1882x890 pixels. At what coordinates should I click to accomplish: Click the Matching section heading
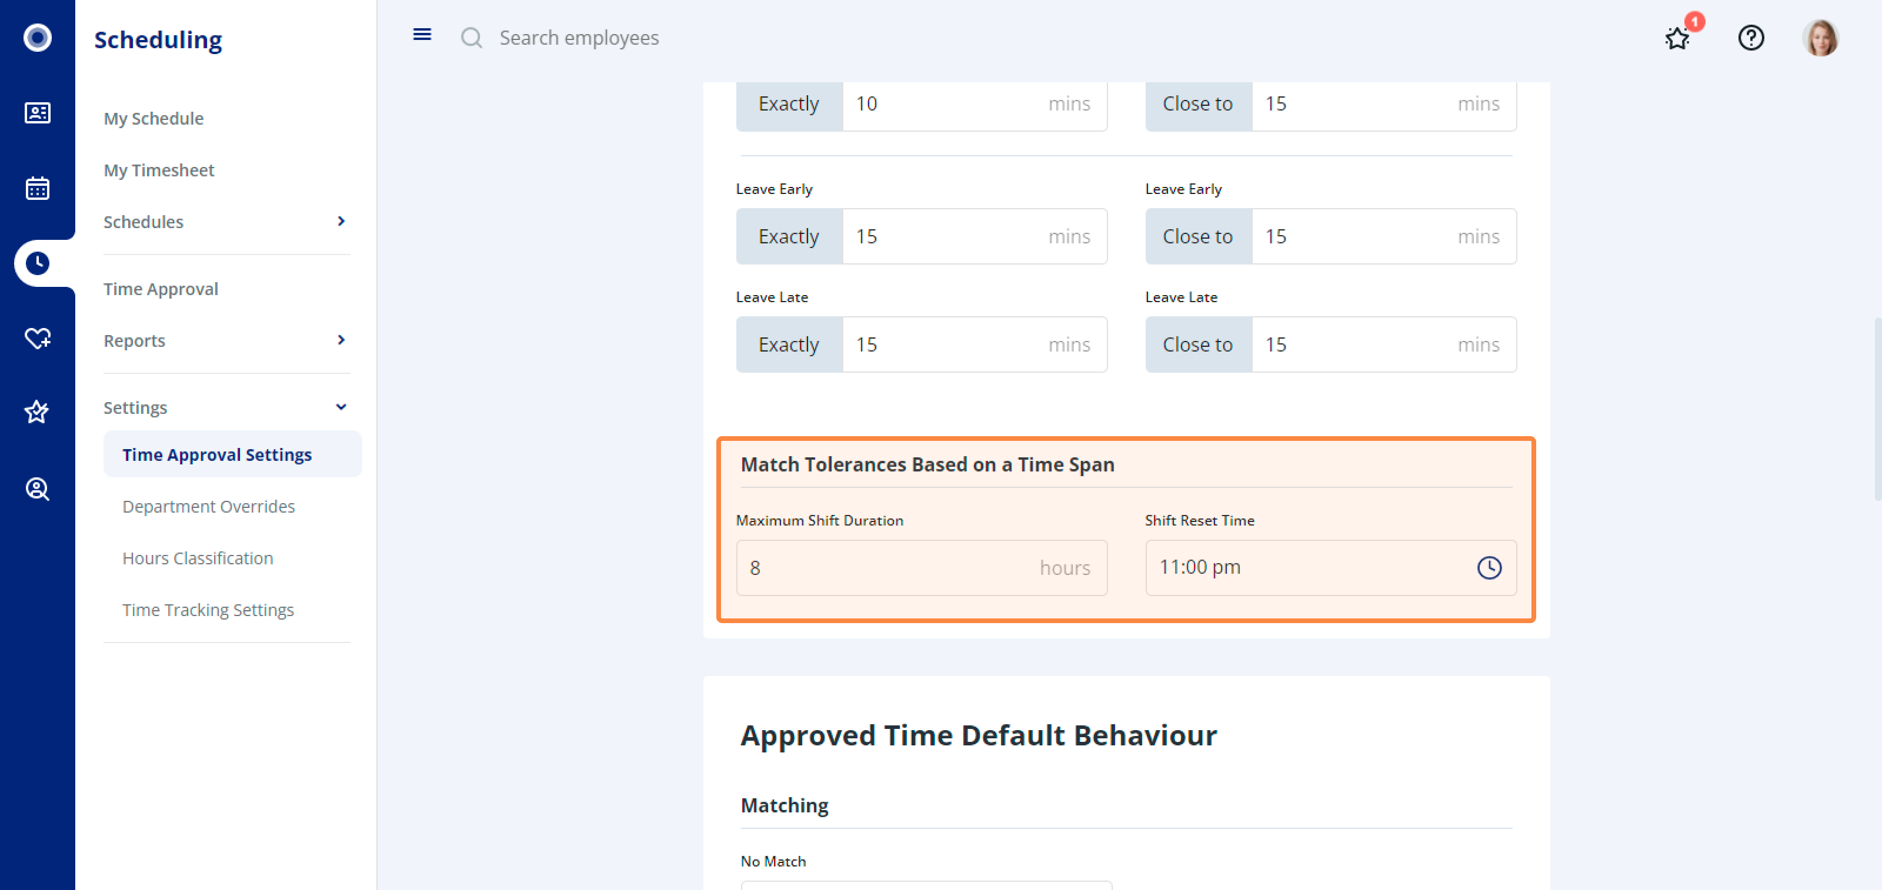pyautogui.click(x=784, y=805)
